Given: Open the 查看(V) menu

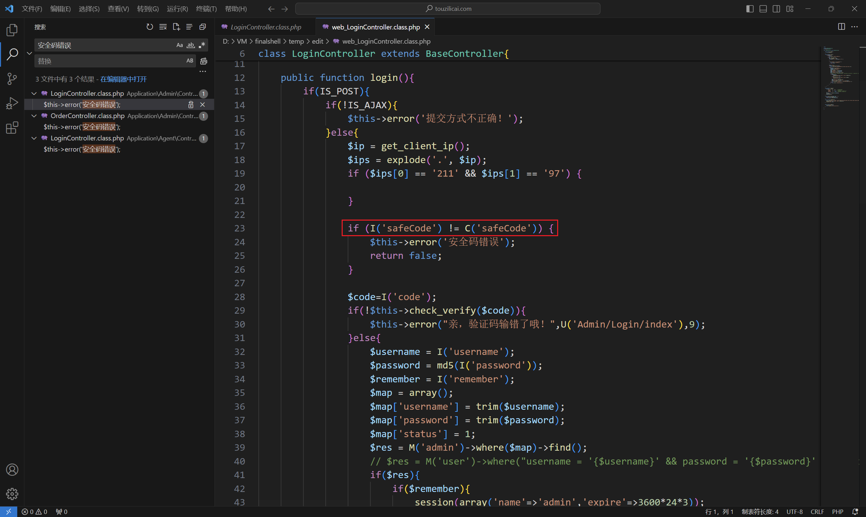Looking at the screenshot, I should [118, 9].
